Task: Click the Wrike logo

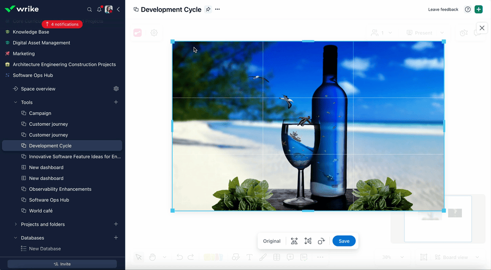Action: pyautogui.click(x=21, y=9)
